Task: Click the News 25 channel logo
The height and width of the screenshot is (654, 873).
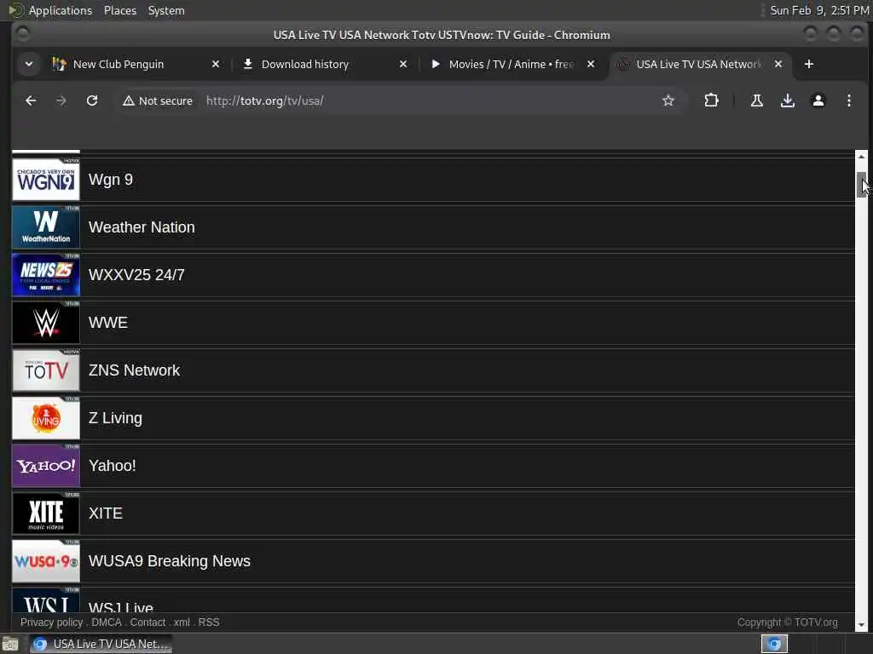Action: pyautogui.click(x=46, y=275)
